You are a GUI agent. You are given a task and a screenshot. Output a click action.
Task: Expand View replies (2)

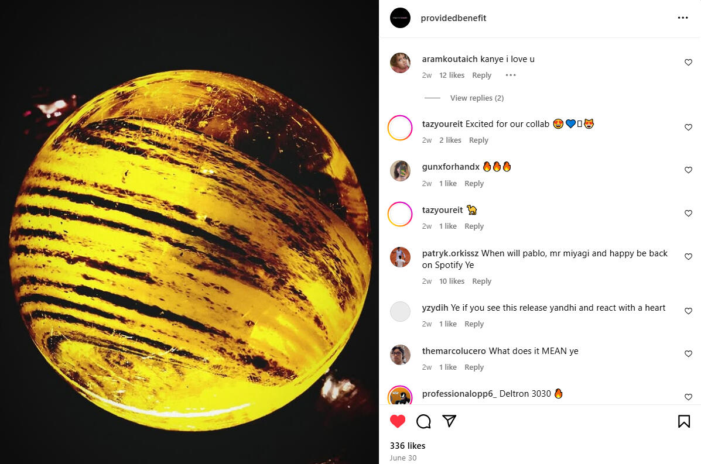pyautogui.click(x=477, y=98)
